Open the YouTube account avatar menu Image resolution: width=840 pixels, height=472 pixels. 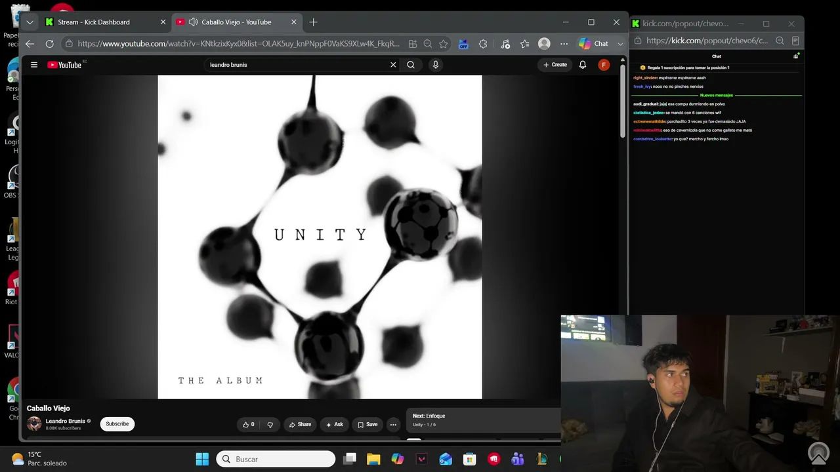[x=604, y=65]
